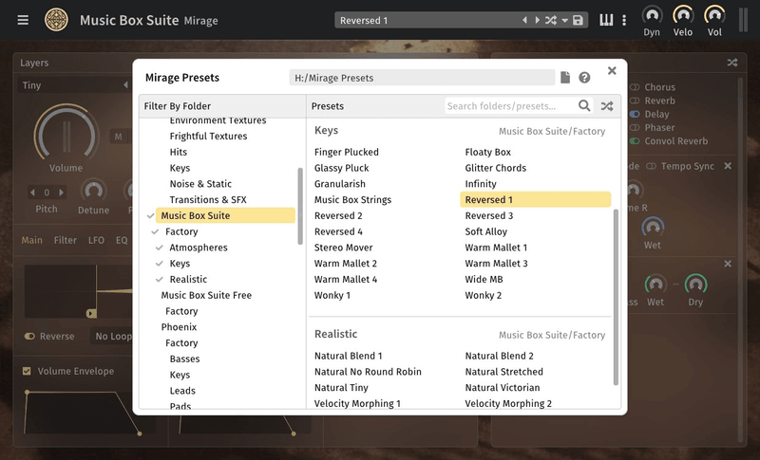Image resolution: width=760 pixels, height=460 pixels.
Task: Open the preset dropdown arrow in top bar
Action: click(564, 21)
